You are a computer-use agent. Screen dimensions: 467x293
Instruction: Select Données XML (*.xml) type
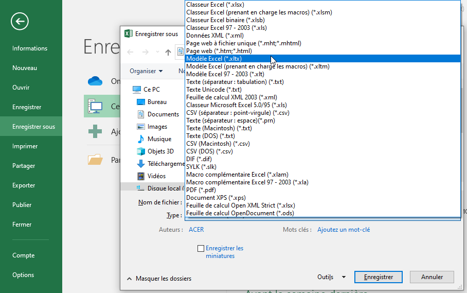pyautogui.click(x=322, y=36)
